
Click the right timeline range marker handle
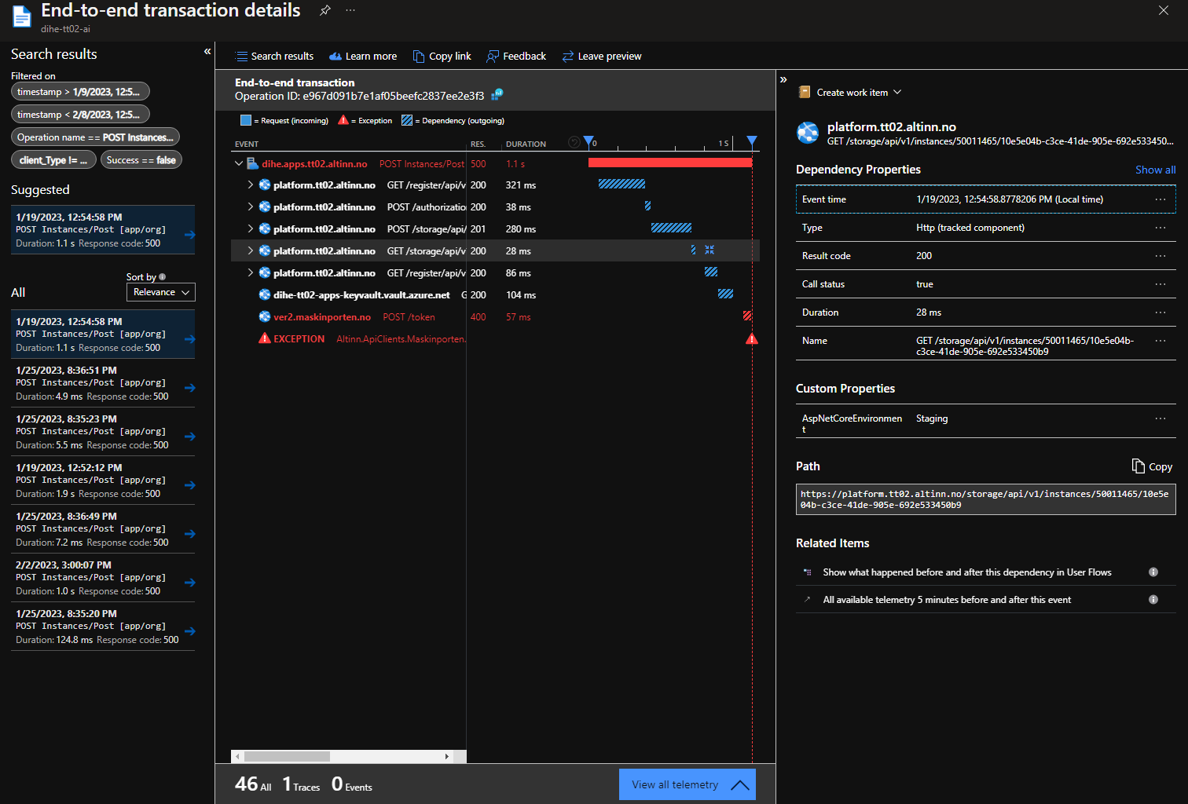[x=752, y=141]
